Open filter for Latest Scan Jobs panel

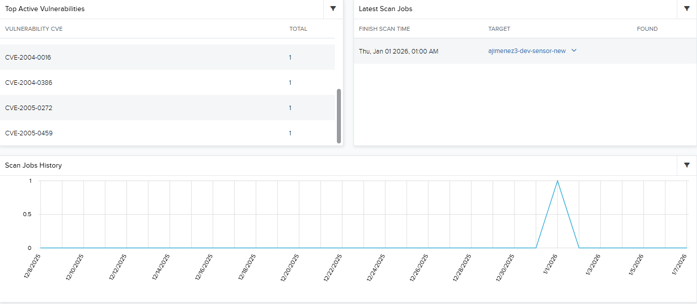(687, 9)
